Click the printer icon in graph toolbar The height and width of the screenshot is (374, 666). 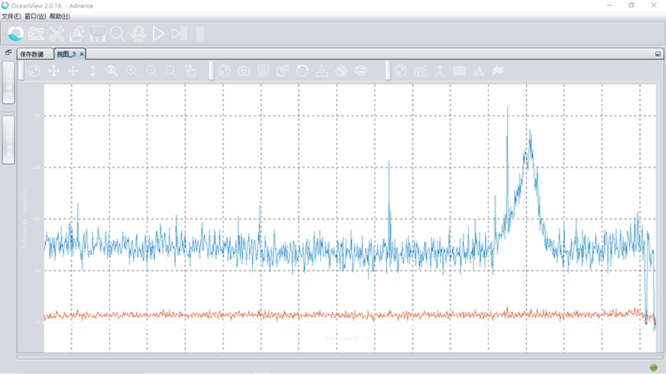[361, 70]
